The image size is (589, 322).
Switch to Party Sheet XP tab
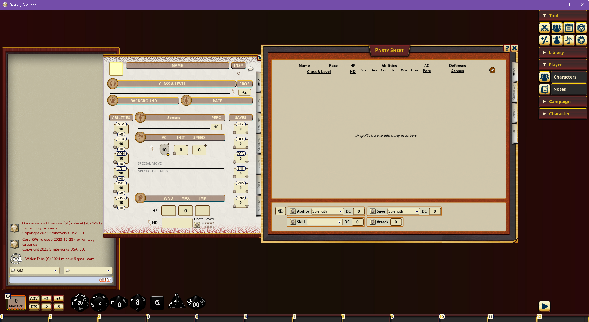(x=514, y=132)
